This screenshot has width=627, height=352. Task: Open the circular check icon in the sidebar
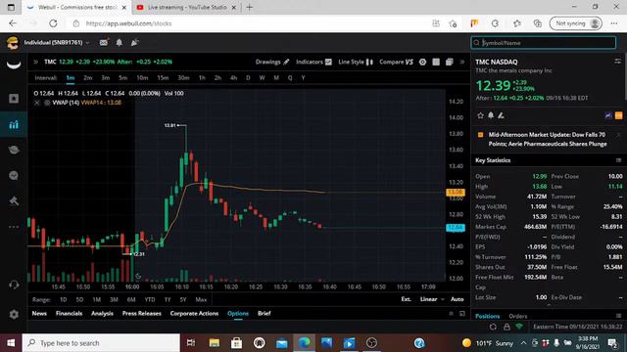tap(14, 176)
